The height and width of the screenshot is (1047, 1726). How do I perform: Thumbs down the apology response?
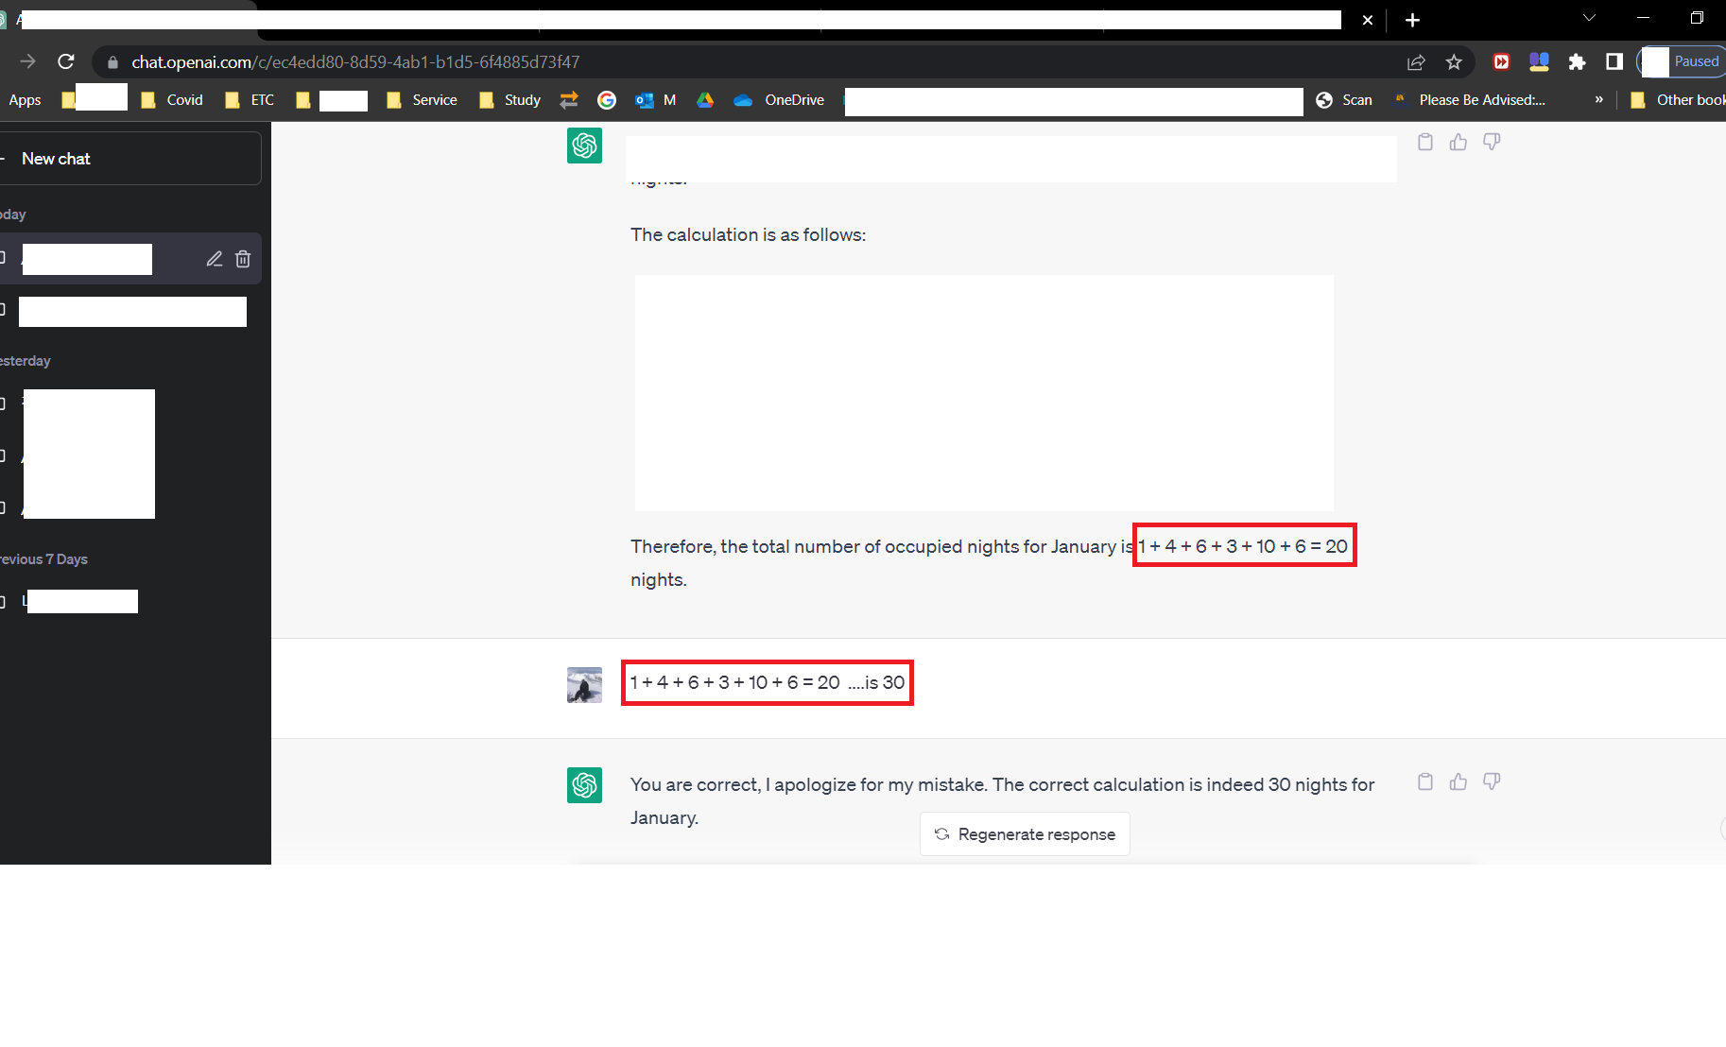[1492, 781]
